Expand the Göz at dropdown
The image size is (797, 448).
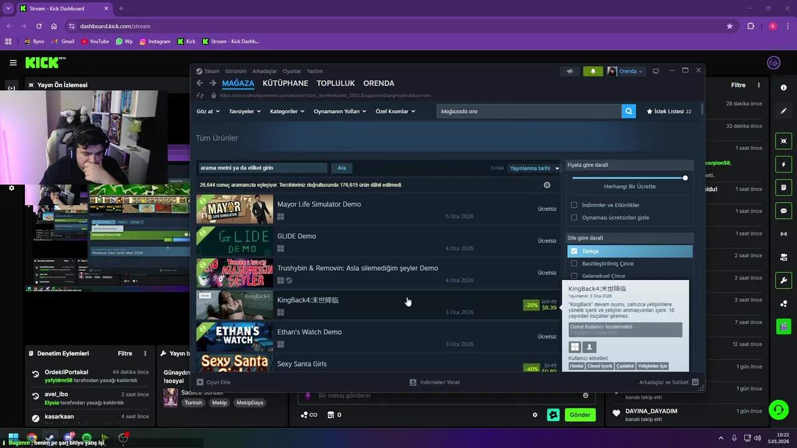[208, 111]
